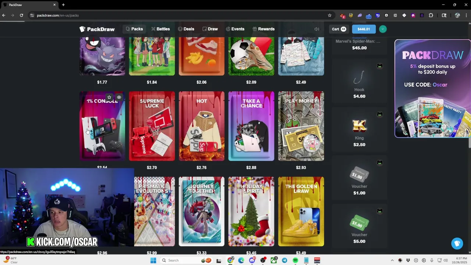Open the Holiday Spirit pack
Viewport: 471px width, 265px height.
251,211
